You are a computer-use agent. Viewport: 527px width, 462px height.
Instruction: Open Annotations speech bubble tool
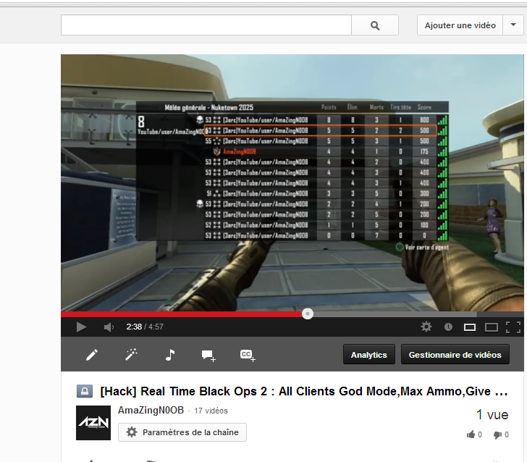pos(208,356)
